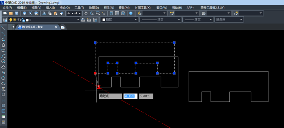
Task: Open the 标注(N) menu
Action: pos(109,8)
